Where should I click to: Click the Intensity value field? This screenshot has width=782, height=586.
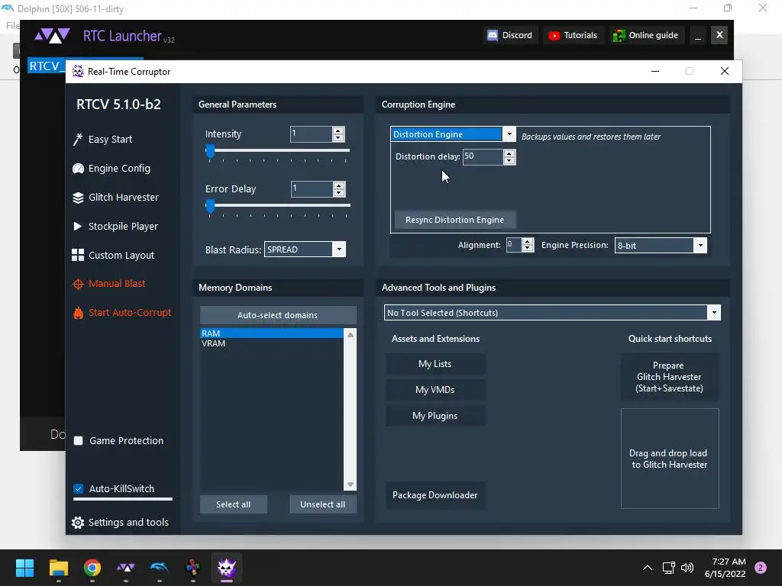click(312, 134)
